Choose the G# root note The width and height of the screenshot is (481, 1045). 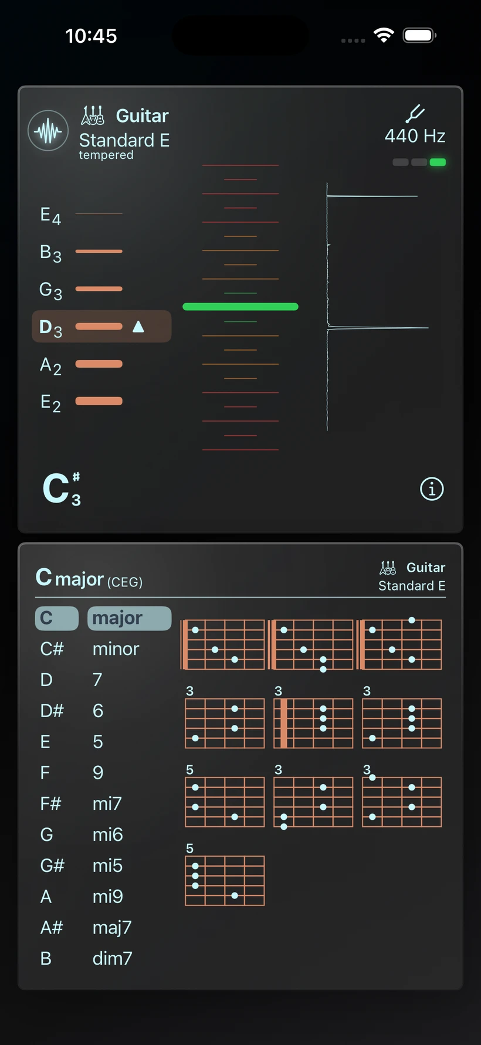[x=52, y=866]
